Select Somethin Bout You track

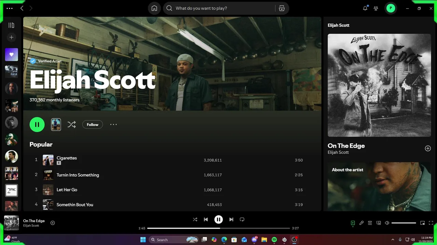(75, 205)
